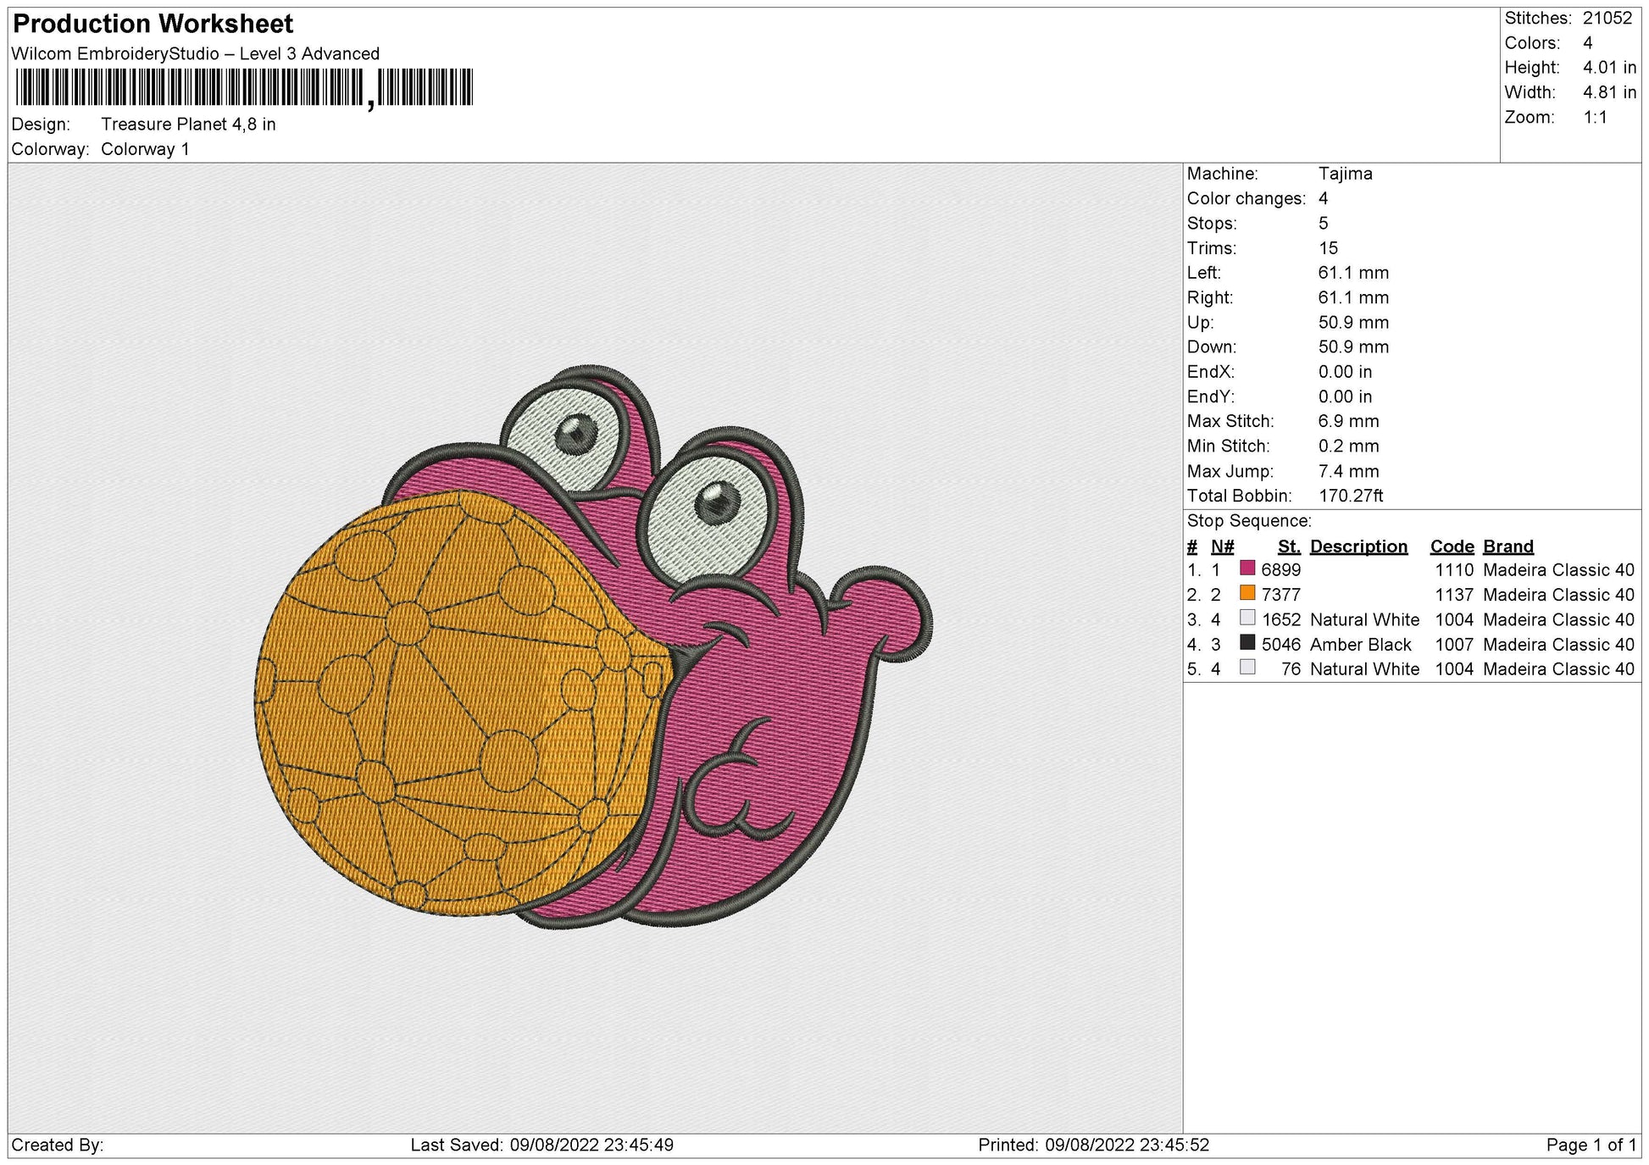Click the Page 1 of 1 label
The height and width of the screenshot is (1165, 1649).
pyautogui.click(x=1591, y=1146)
